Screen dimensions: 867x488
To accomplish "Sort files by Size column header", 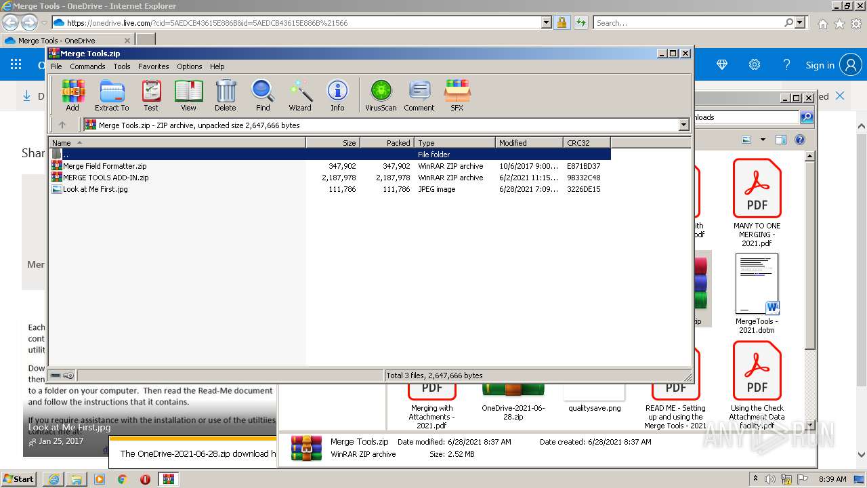I will click(333, 142).
